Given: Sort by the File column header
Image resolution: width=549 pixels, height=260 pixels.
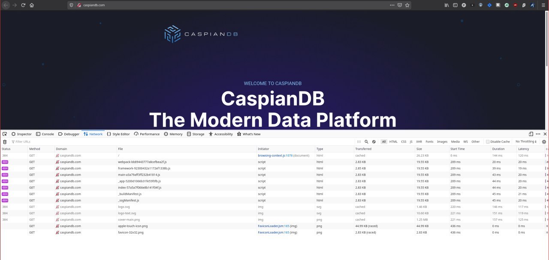Looking at the screenshot, I should pos(187,149).
